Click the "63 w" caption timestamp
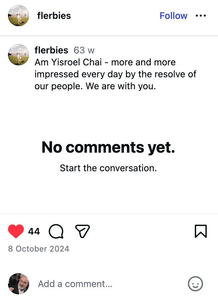 tap(84, 50)
